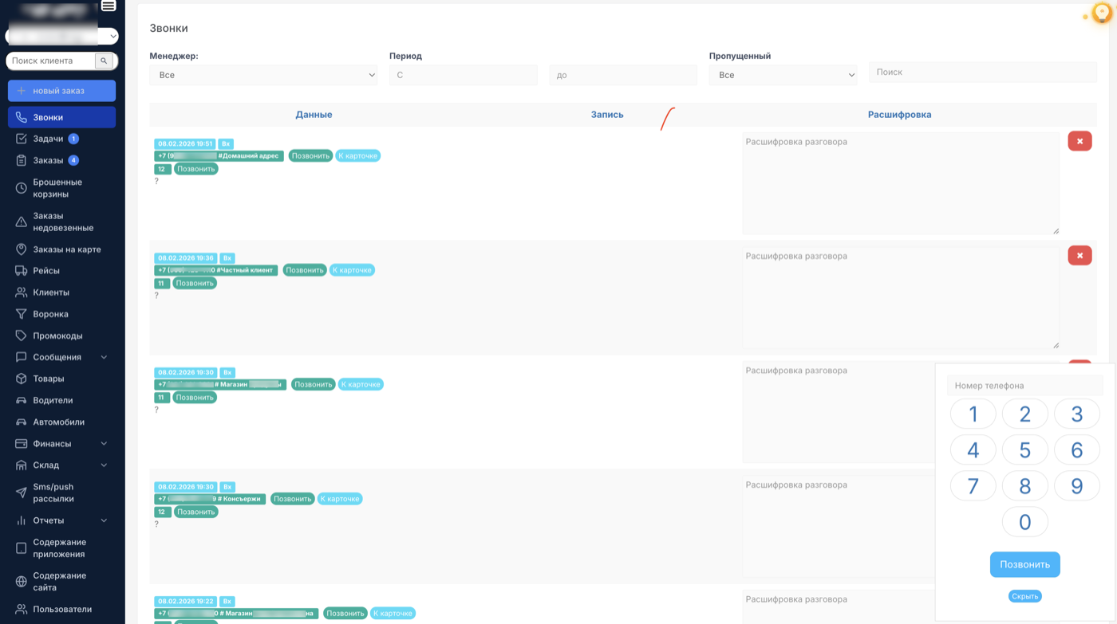Select Товары in the sidebar menu
The image size is (1117, 624).
[x=48, y=379]
